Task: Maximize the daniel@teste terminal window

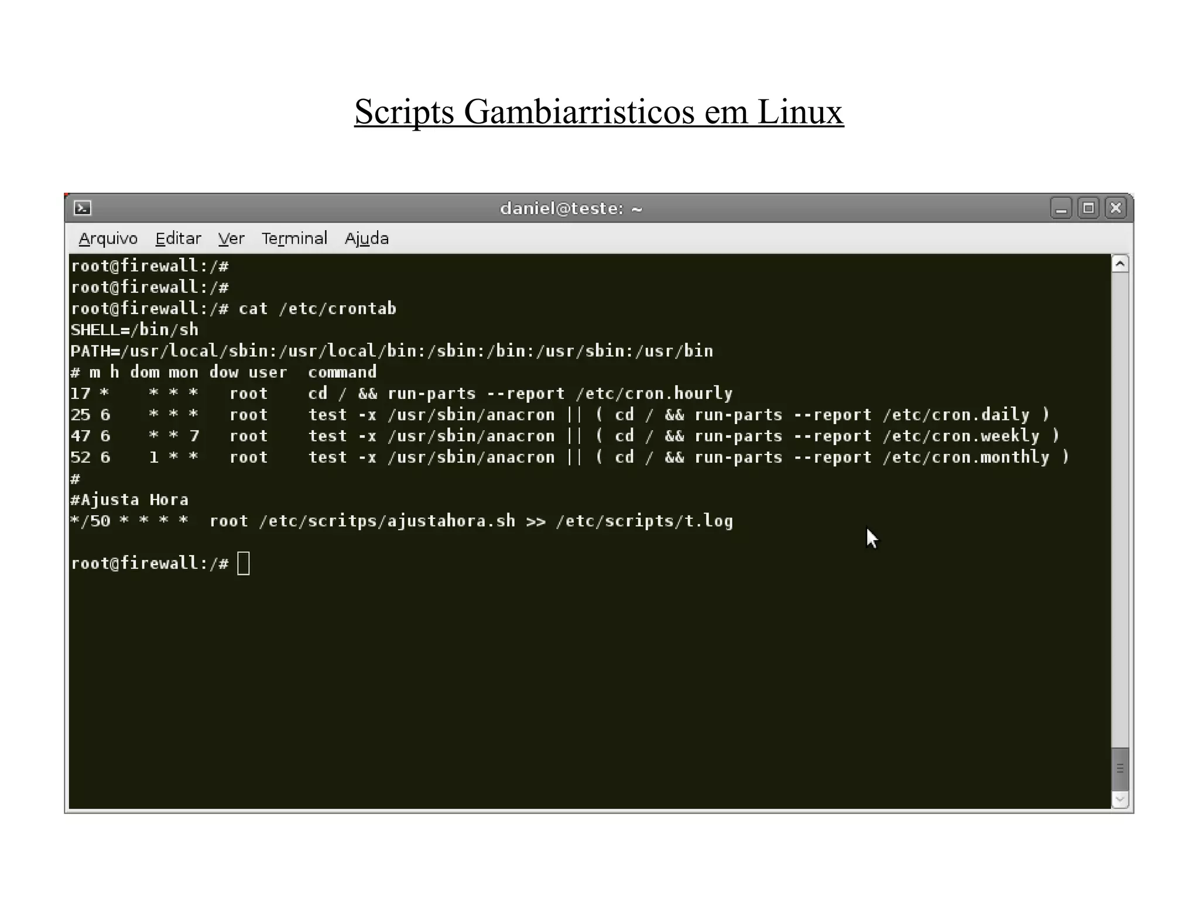Action: pos(1088,208)
